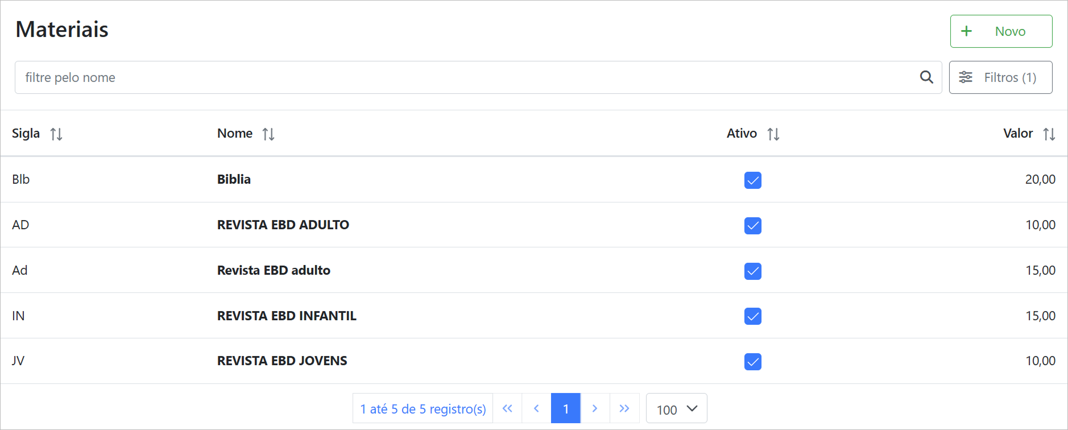Go to the first page
Image resolution: width=1068 pixels, height=430 pixels.
(507, 408)
